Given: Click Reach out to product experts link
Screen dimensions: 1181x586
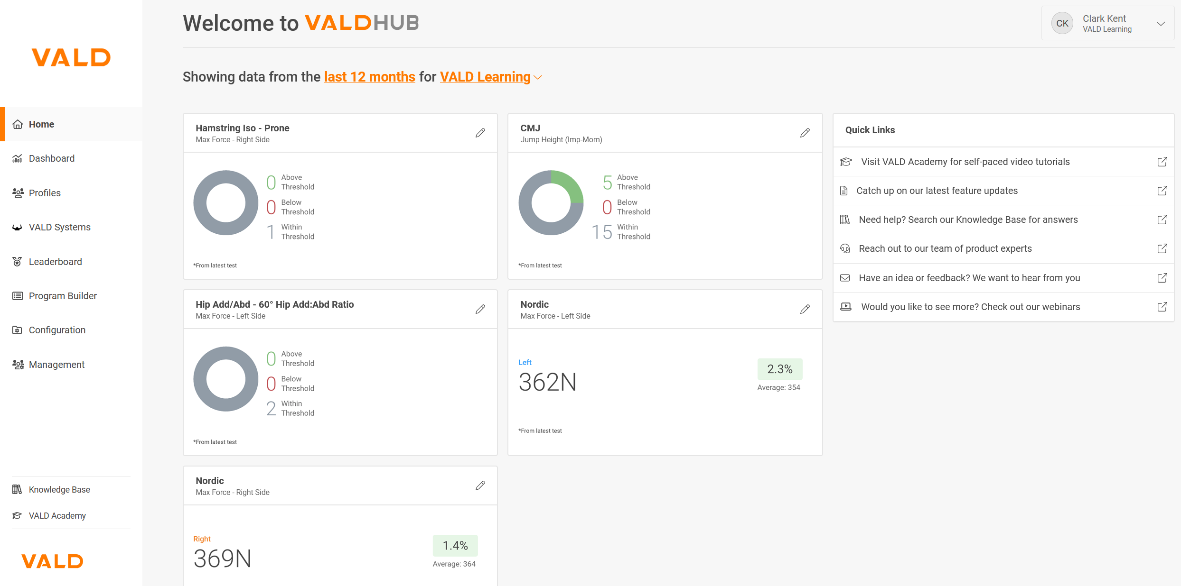Looking at the screenshot, I should 945,248.
